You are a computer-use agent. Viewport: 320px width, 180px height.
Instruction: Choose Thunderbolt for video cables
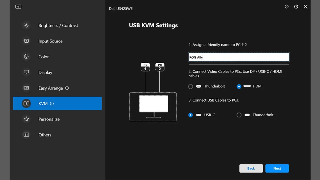[191, 86]
